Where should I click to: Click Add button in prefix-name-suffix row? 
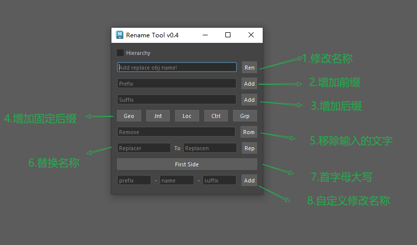click(x=249, y=180)
